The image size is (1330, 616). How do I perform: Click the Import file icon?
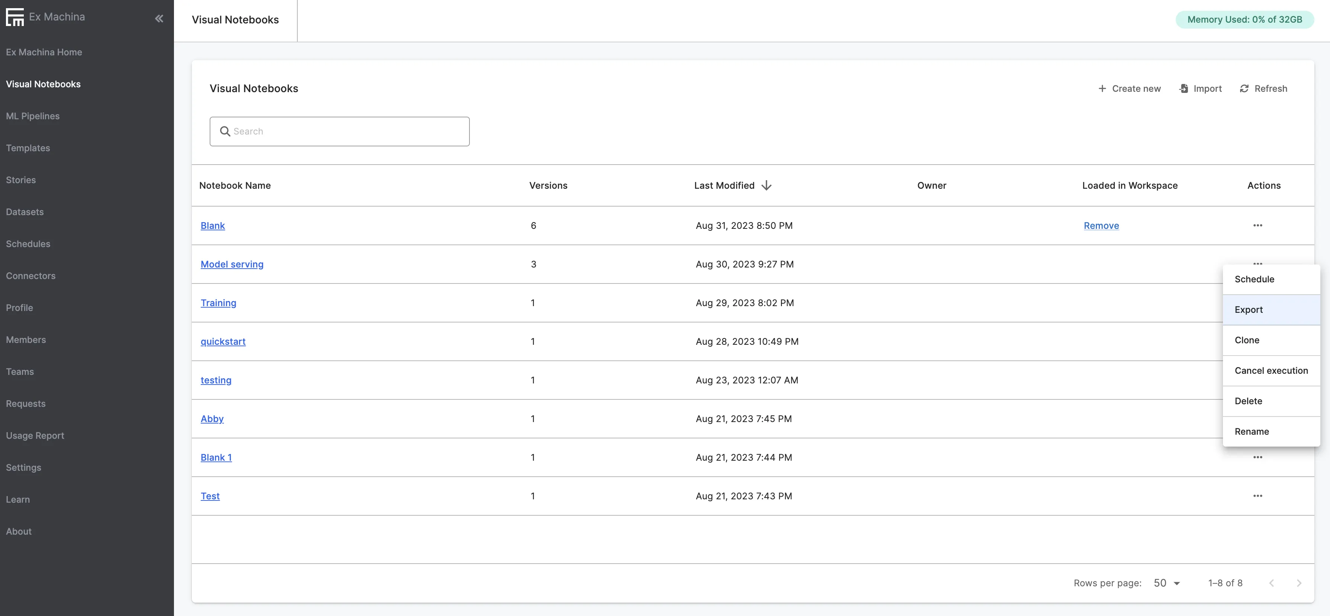pyautogui.click(x=1184, y=89)
